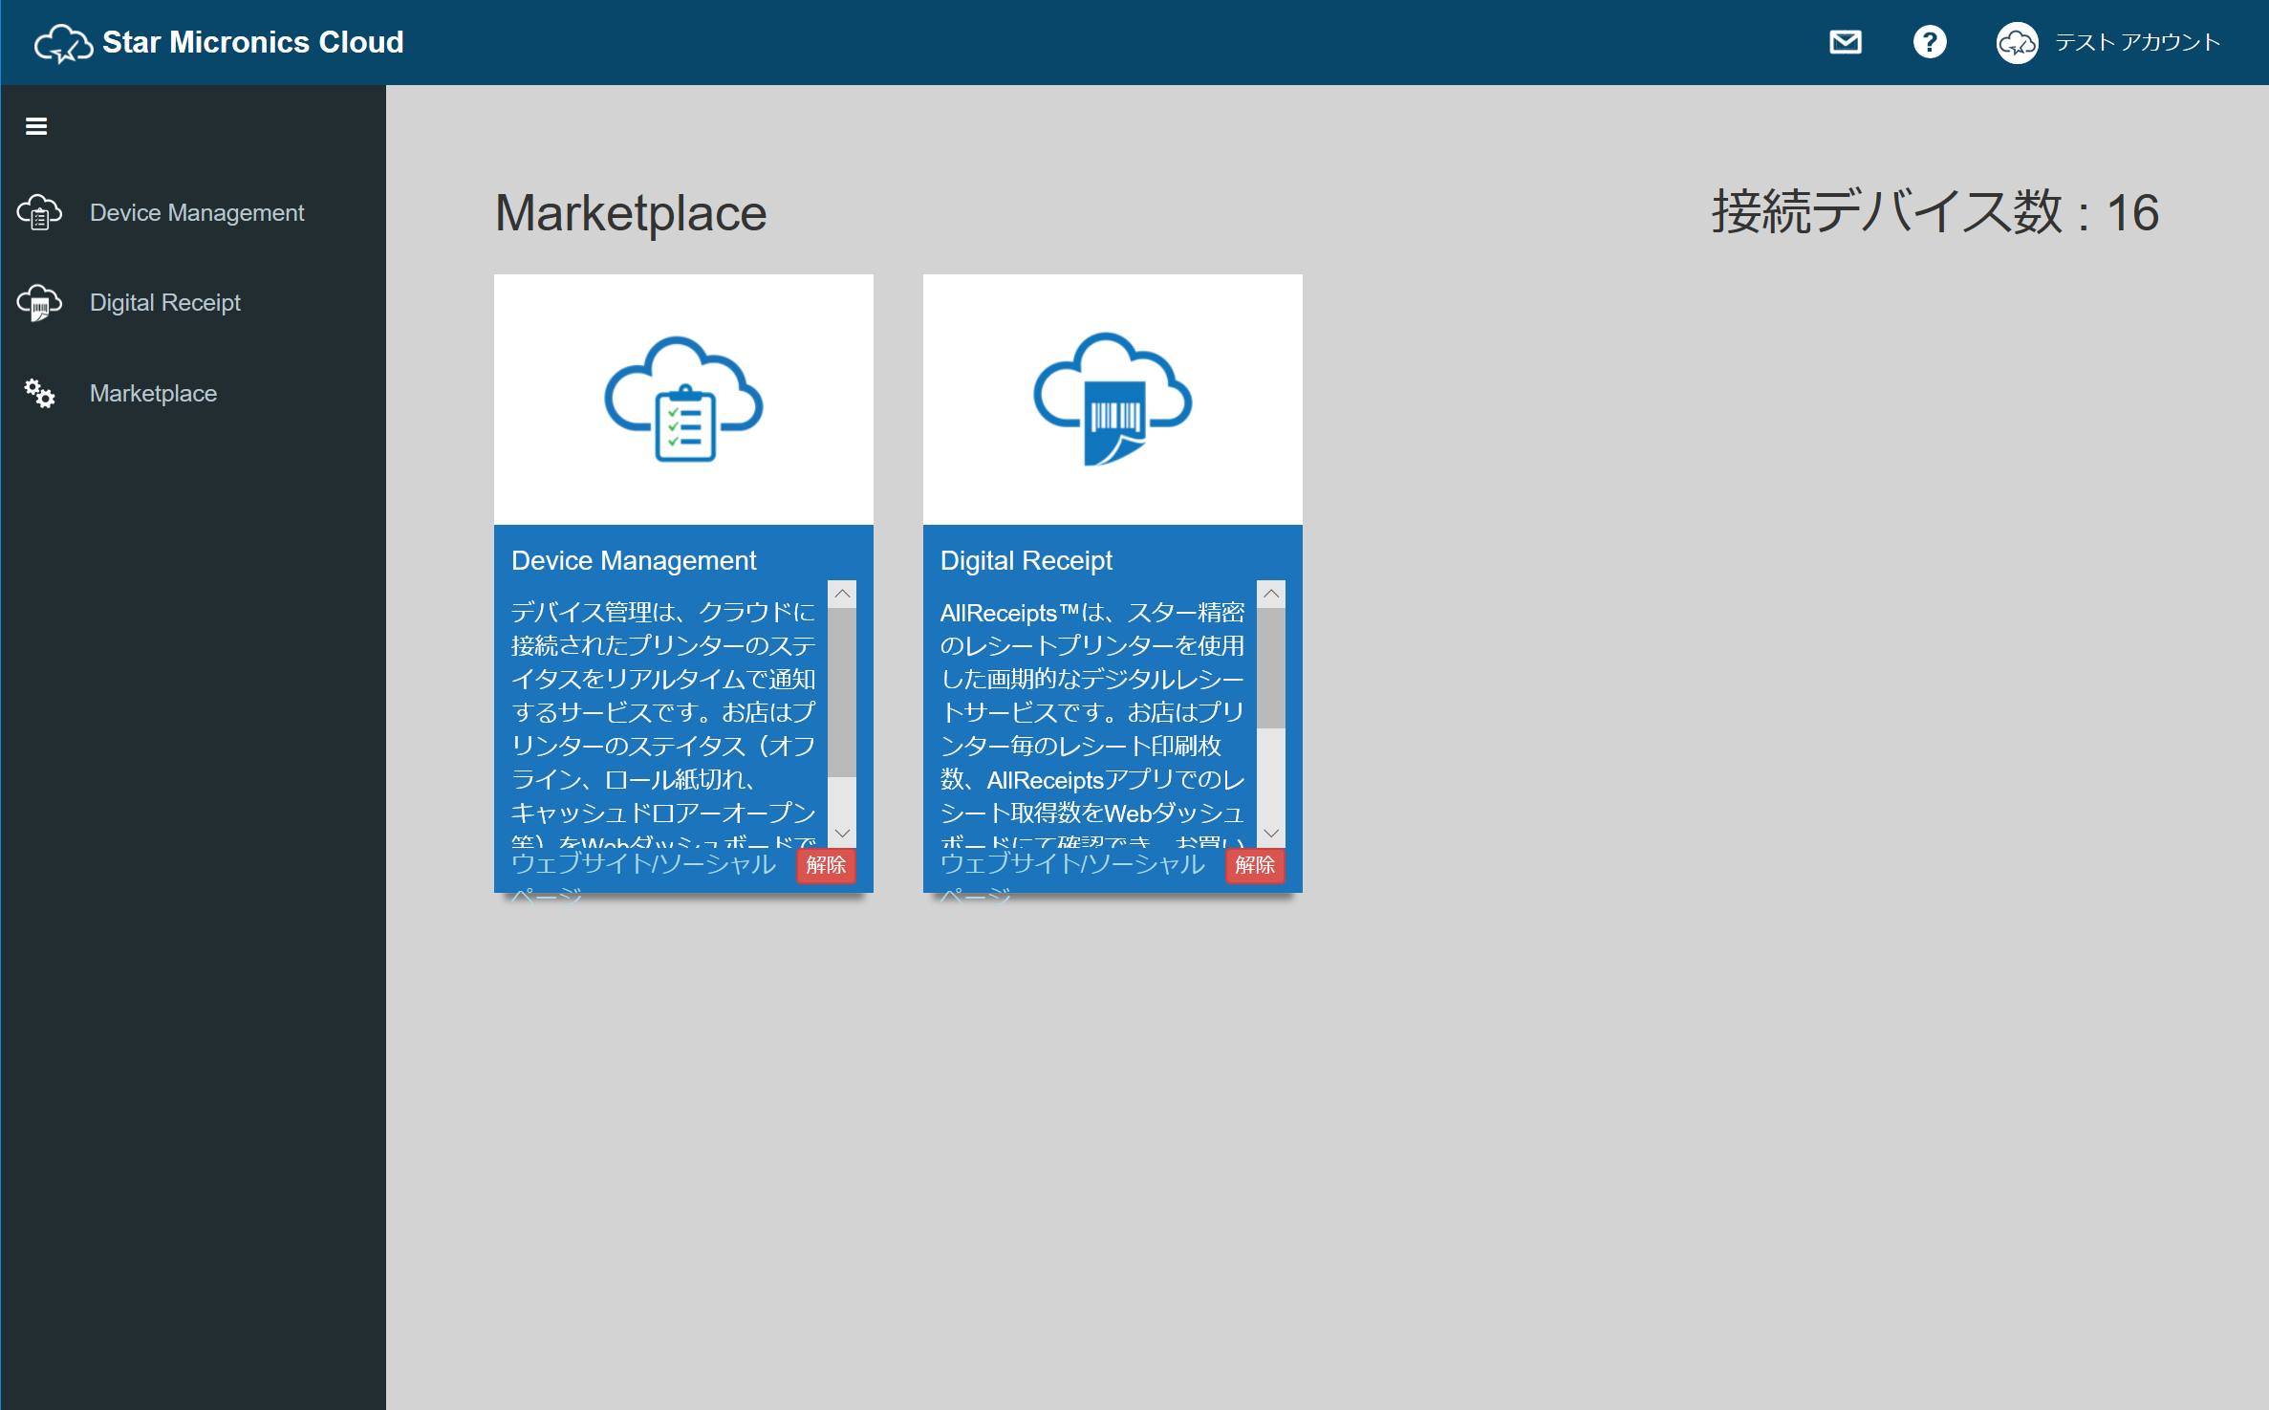The image size is (2269, 1410).
Task: Select Marketplace label in the sidebar
Action: pyautogui.click(x=153, y=393)
